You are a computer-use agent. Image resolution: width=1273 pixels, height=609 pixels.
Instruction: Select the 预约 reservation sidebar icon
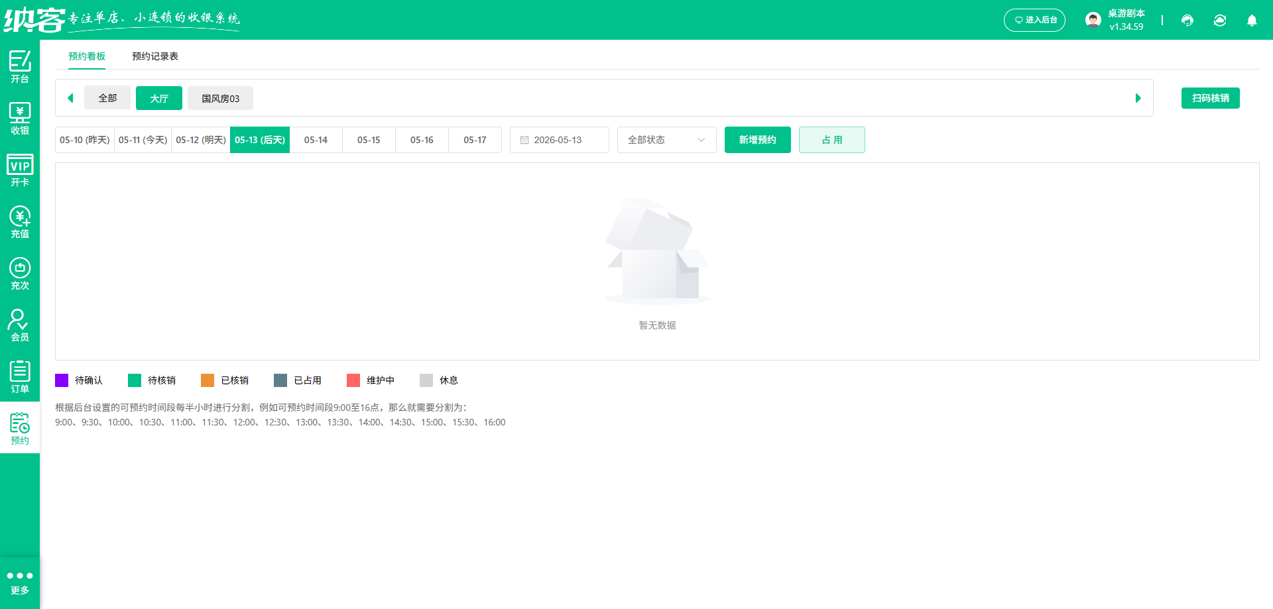(20, 428)
